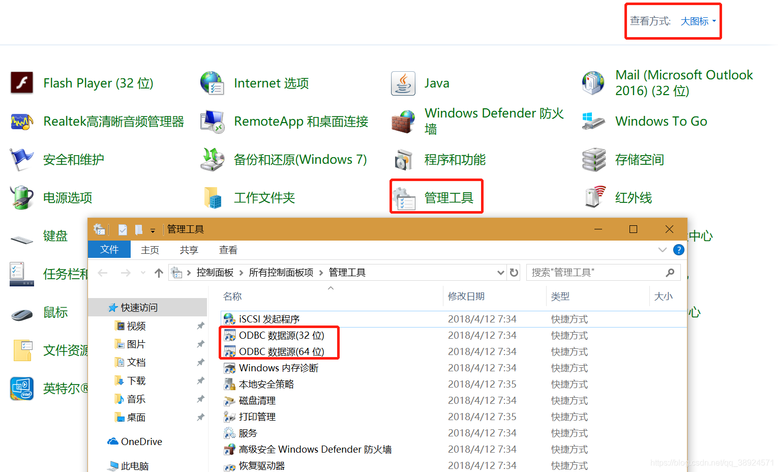
Task: Open recent locations dropdown arrow
Action: click(143, 273)
